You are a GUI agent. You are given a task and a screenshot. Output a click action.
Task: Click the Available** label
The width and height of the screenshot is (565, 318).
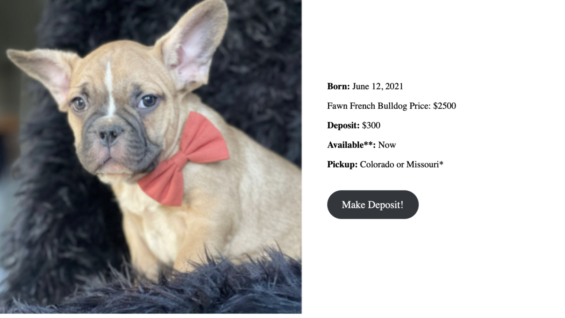[351, 145]
